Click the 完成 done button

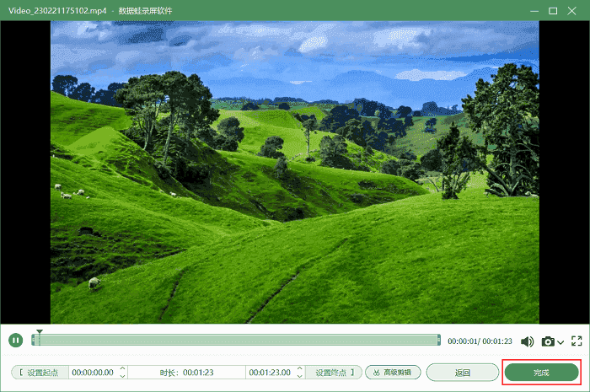(x=541, y=373)
